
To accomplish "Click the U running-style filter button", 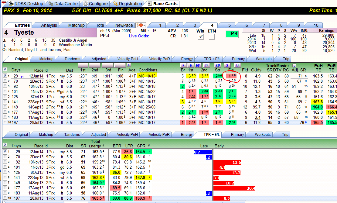I will [x=237, y=66].
